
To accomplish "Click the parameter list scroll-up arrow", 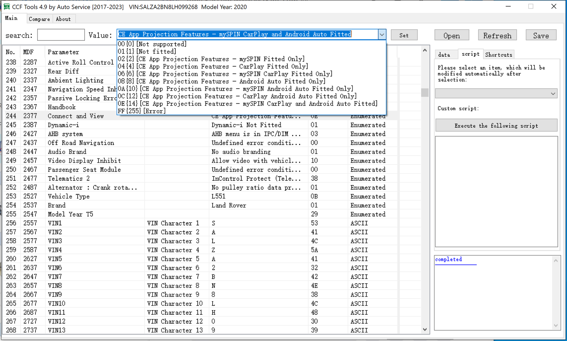I will 425,50.
